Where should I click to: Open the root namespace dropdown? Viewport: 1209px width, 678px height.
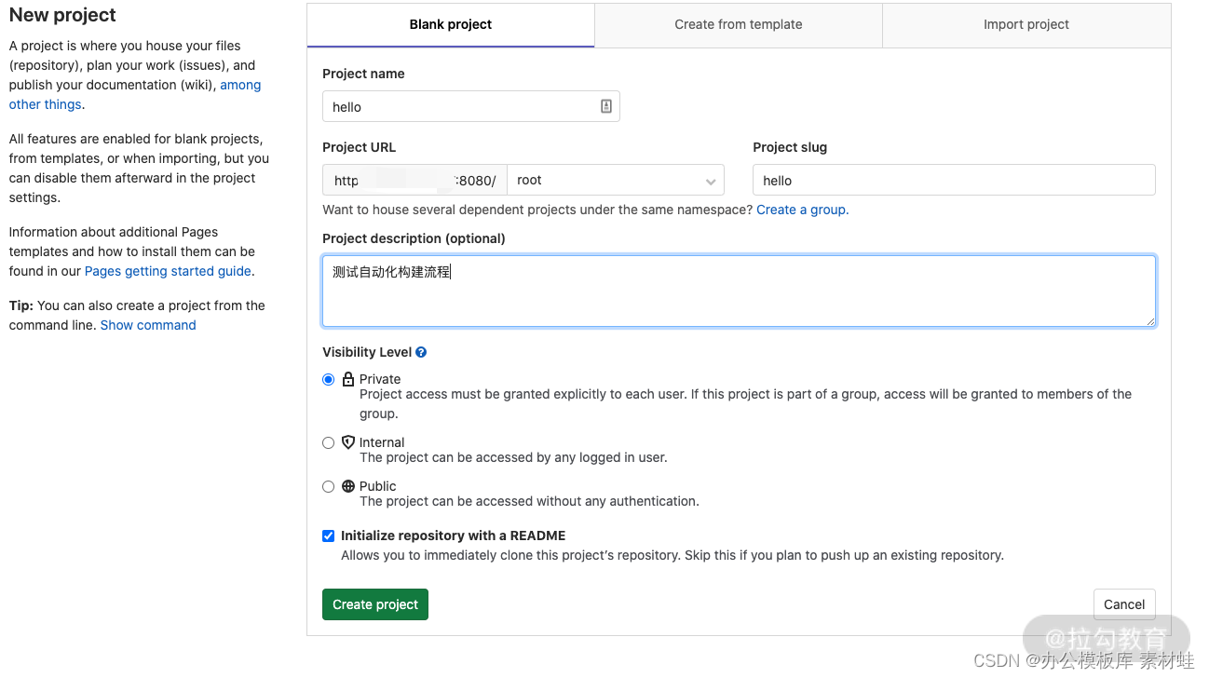(x=616, y=180)
